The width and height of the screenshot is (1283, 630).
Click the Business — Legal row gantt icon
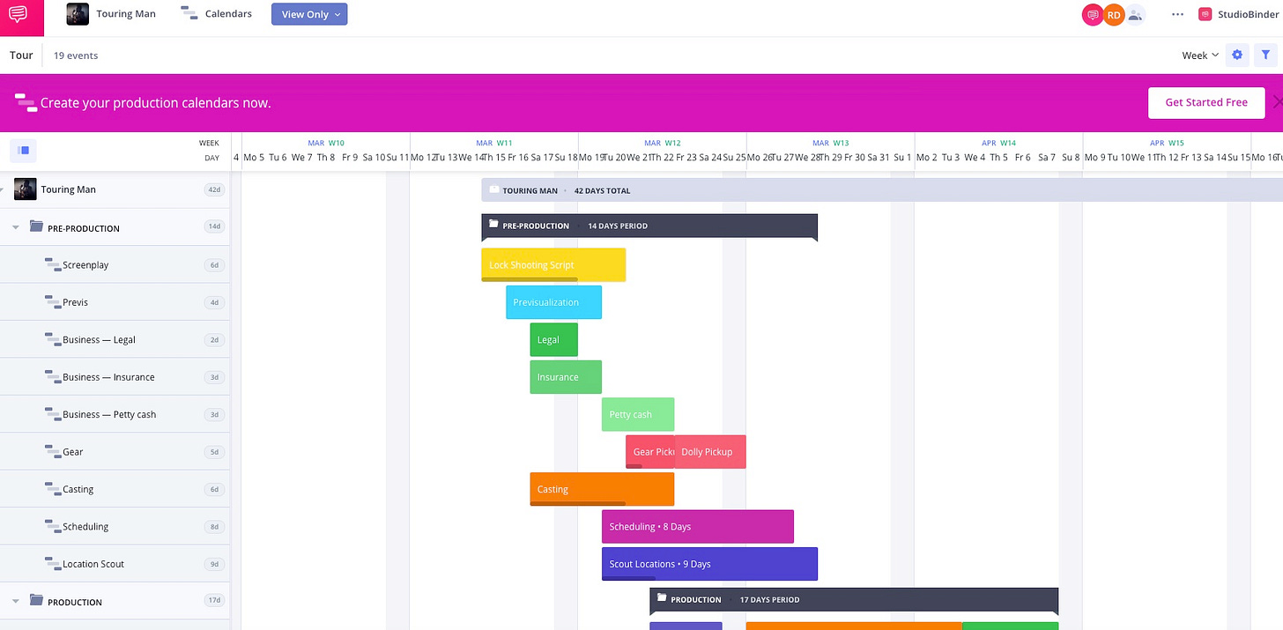(x=52, y=339)
